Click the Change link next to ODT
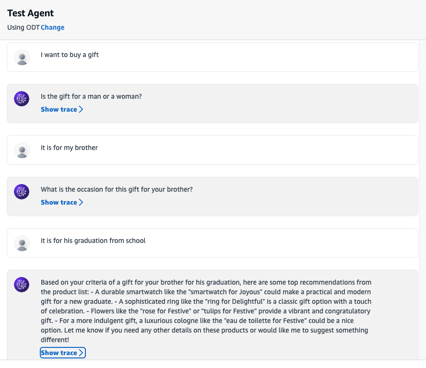 point(52,27)
